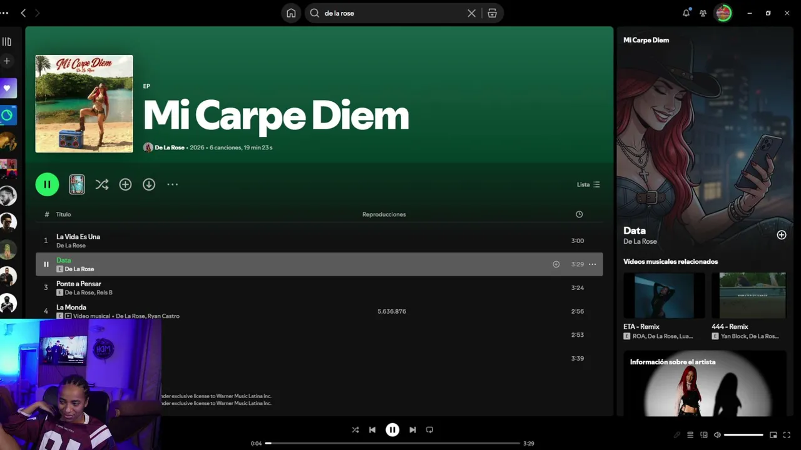This screenshot has height=450, width=801.
Task: Change the view using Lista button
Action: pyautogui.click(x=588, y=184)
